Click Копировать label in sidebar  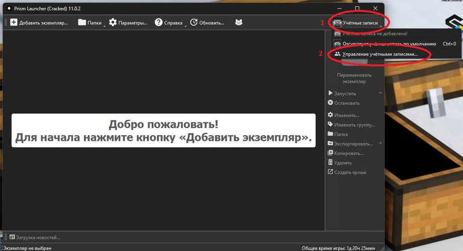point(349,153)
